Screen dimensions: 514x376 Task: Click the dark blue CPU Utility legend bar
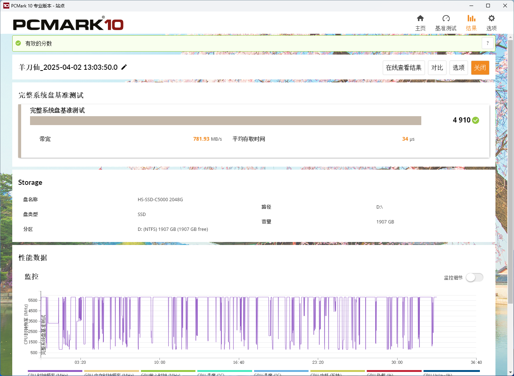[x=452, y=371]
